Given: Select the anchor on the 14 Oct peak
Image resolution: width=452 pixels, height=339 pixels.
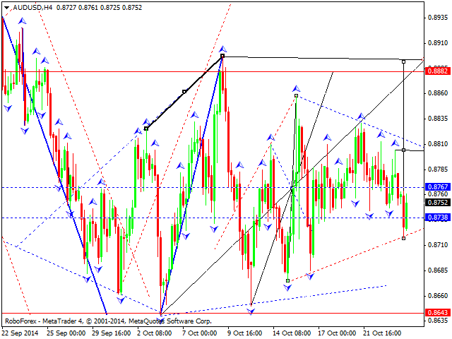Looking at the screenshot, I should 296,95.
